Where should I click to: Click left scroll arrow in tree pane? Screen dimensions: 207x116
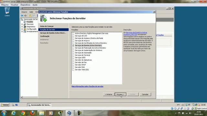click(22, 97)
